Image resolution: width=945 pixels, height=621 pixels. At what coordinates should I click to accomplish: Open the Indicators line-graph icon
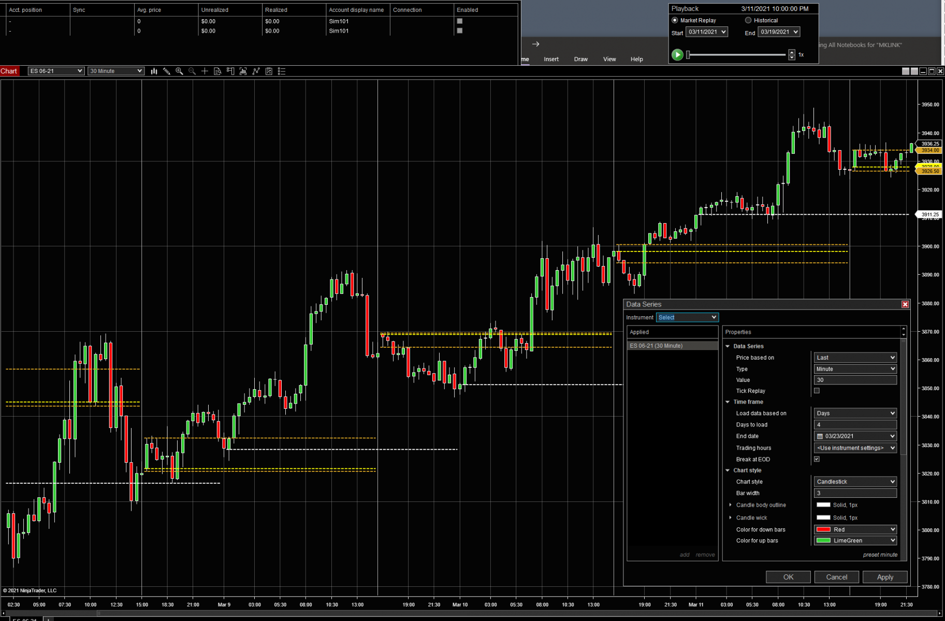pos(256,71)
